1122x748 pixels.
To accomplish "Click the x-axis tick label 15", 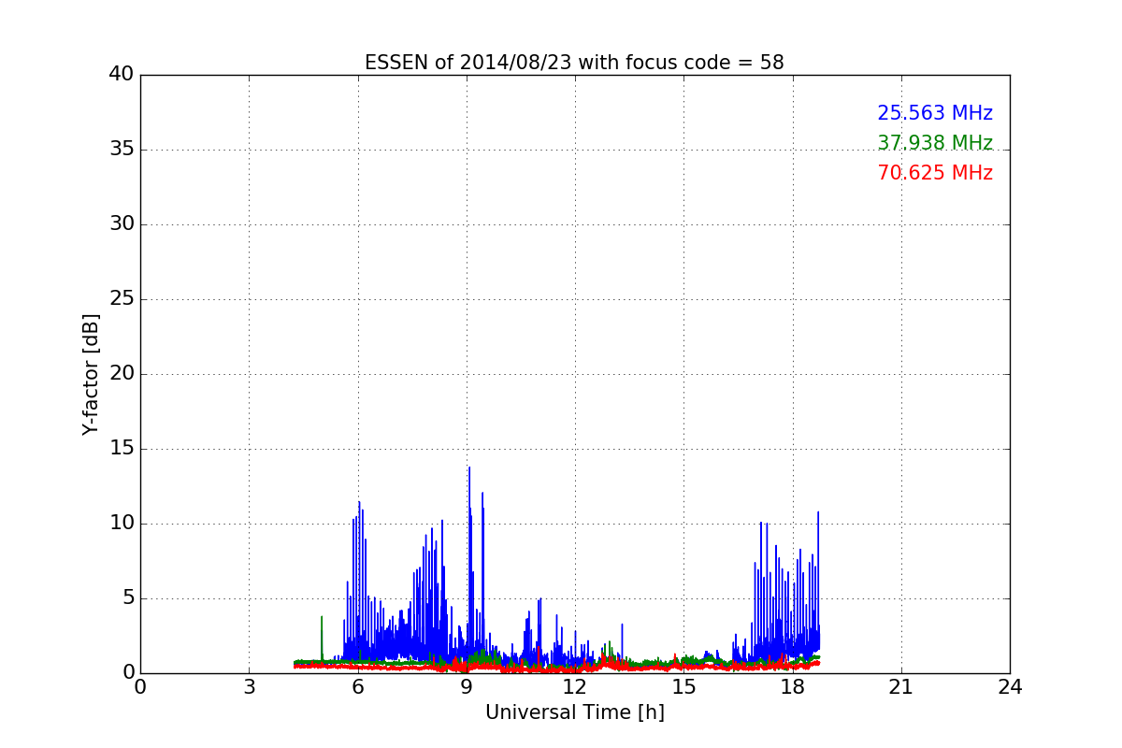I will 683,686.
